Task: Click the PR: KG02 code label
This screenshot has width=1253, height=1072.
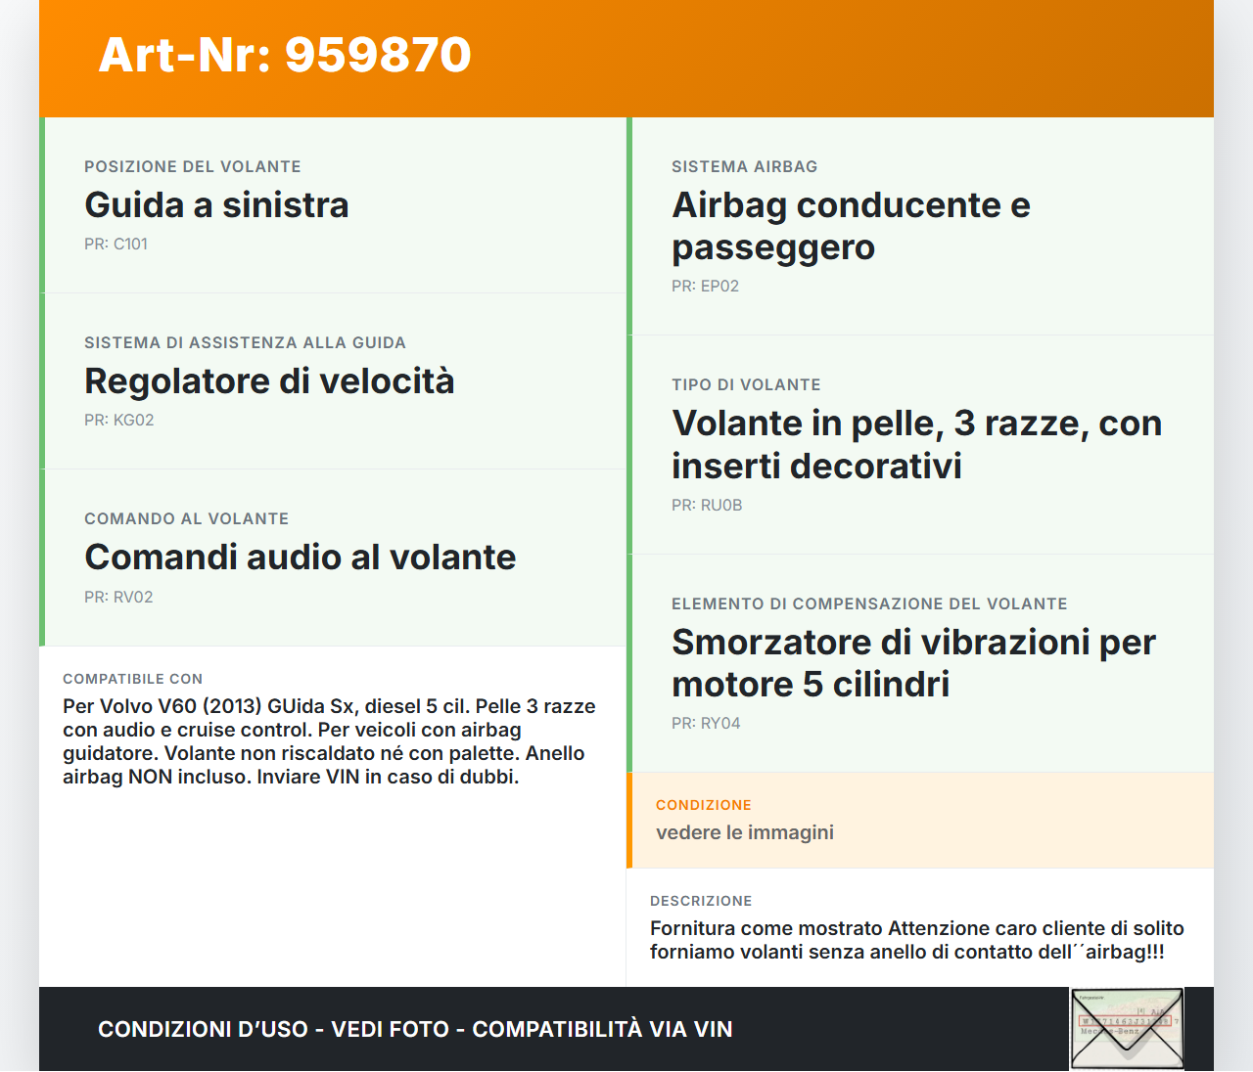Action: click(x=117, y=420)
